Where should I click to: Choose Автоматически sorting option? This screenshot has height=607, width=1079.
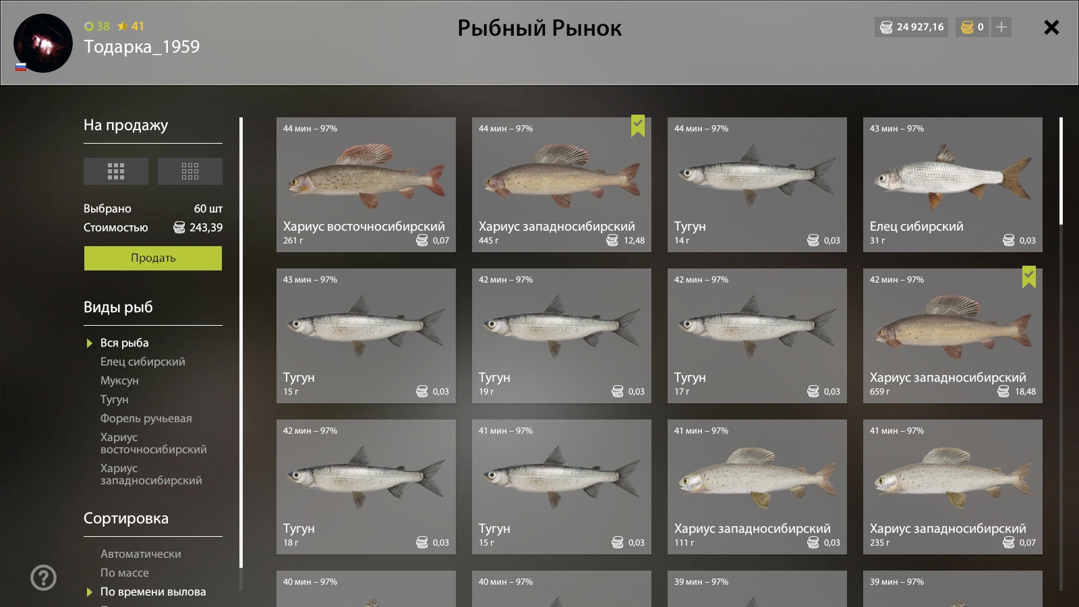click(141, 554)
